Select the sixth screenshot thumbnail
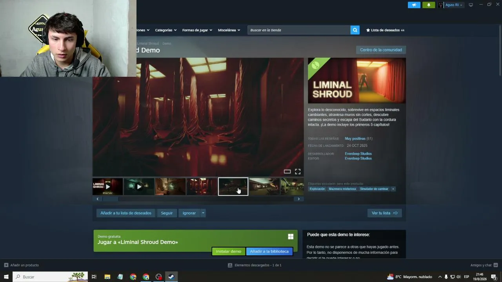Viewport: 502px width, 282px height. pyautogui.click(x=264, y=186)
